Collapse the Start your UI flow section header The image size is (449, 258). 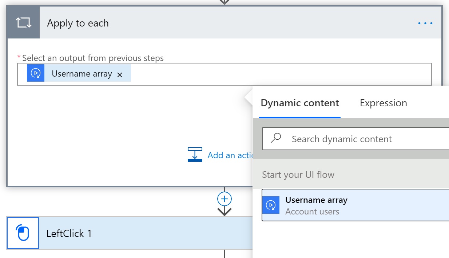pos(298,175)
